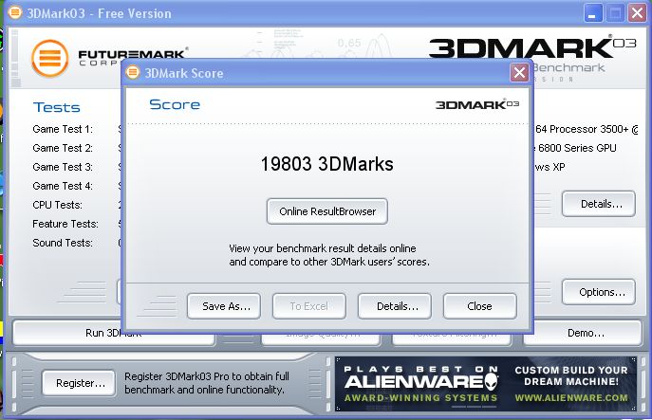Click the Score heading in dialog
The width and height of the screenshot is (652, 420).
tap(175, 104)
